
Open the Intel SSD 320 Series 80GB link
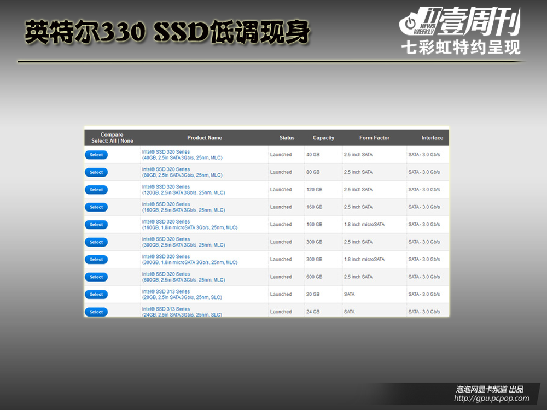[182, 172]
